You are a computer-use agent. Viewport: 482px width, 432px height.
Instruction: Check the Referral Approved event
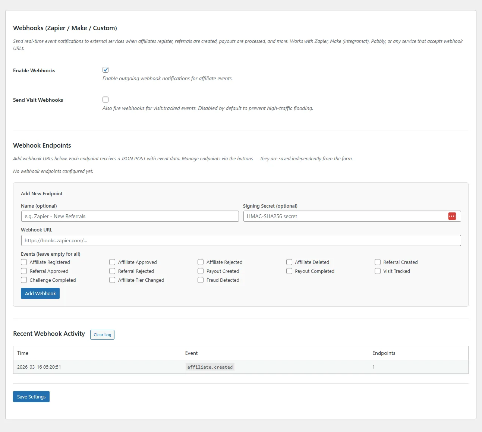click(x=24, y=271)
